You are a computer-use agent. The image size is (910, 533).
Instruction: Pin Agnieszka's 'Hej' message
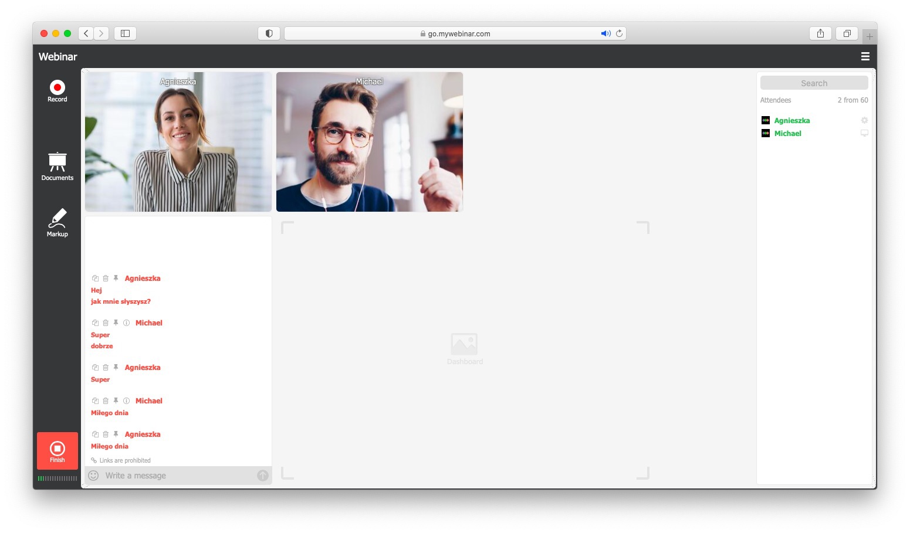click(116, 279)
